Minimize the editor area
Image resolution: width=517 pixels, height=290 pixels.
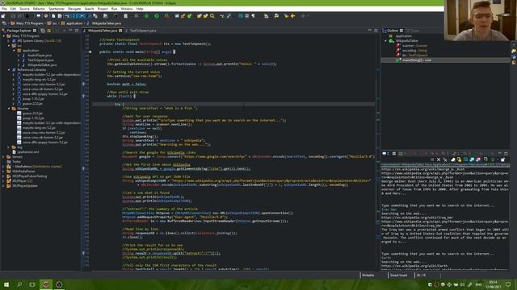370,31
